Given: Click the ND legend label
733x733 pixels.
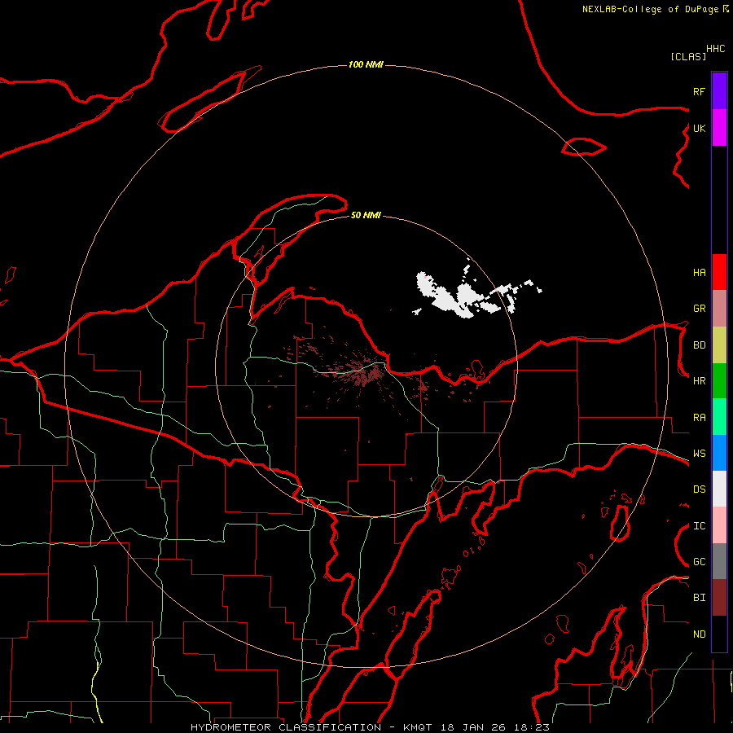Looking at the screenshot, I should point(700,634).
